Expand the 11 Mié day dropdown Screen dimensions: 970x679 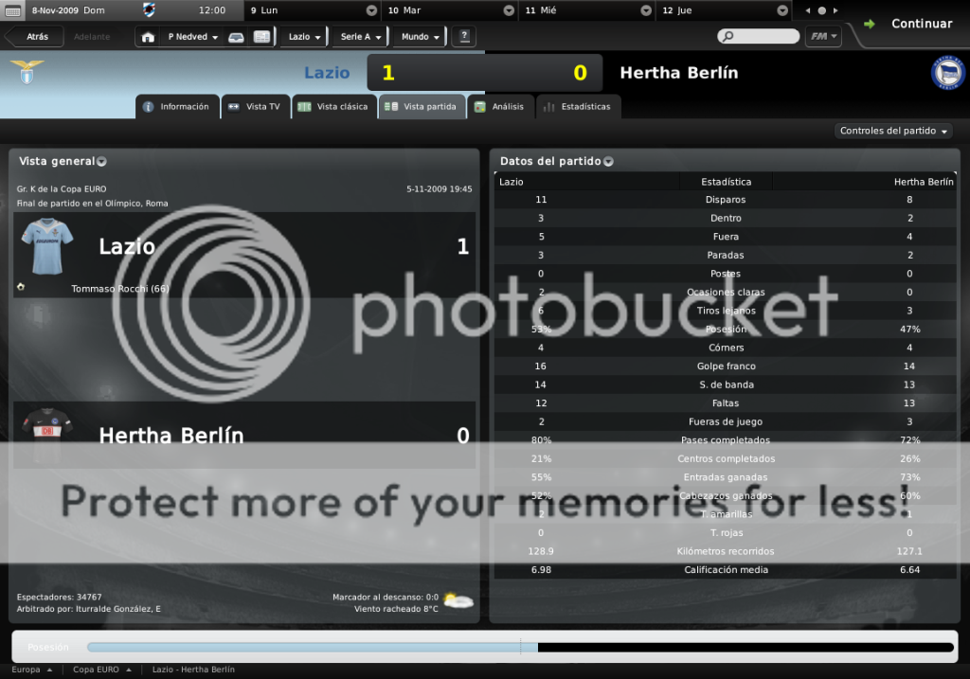coord(646,10)
